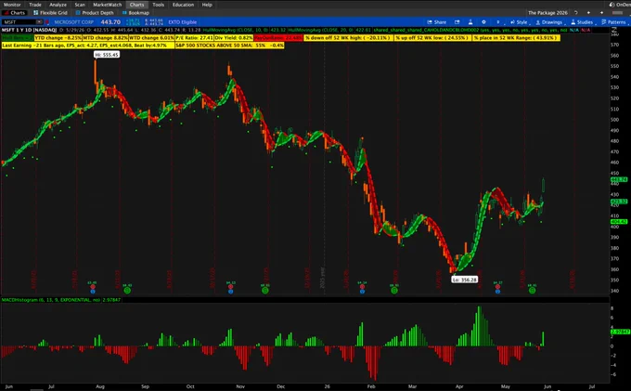Click the YTD change label
This screenshot has height=391, width=631.
click(58, 37)
